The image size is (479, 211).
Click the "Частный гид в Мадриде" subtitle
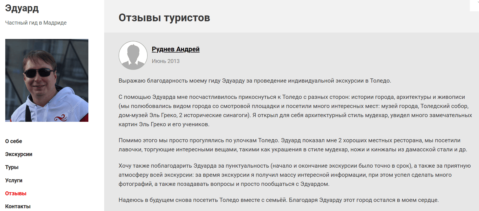click(x=36, y=23)
